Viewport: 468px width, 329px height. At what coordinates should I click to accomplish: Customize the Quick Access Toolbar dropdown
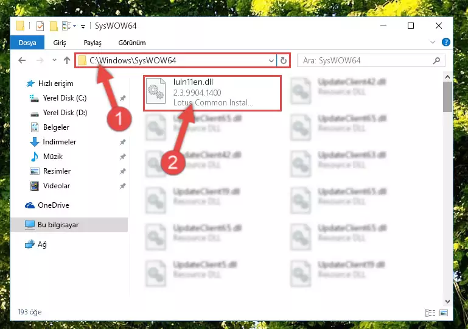83,27
